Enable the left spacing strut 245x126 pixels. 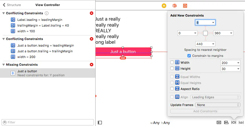[x=200, y=33]
